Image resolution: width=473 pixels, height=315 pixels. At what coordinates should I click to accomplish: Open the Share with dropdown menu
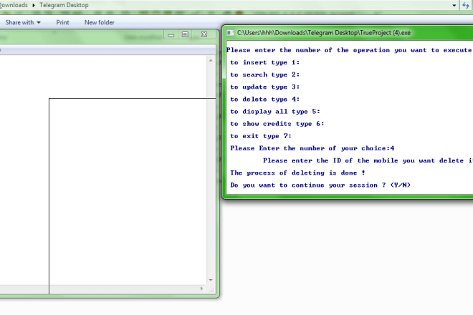point(23,23)
